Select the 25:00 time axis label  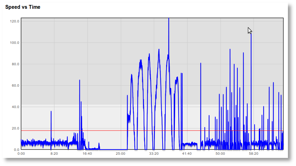120,154
